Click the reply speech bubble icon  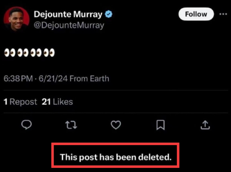coord(26,125)
